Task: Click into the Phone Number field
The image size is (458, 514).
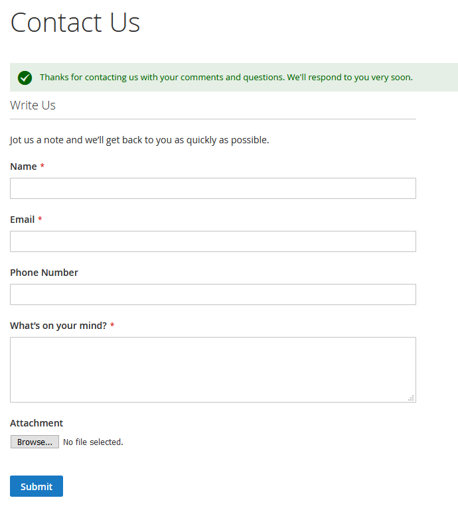Action: tap(213, 294)
